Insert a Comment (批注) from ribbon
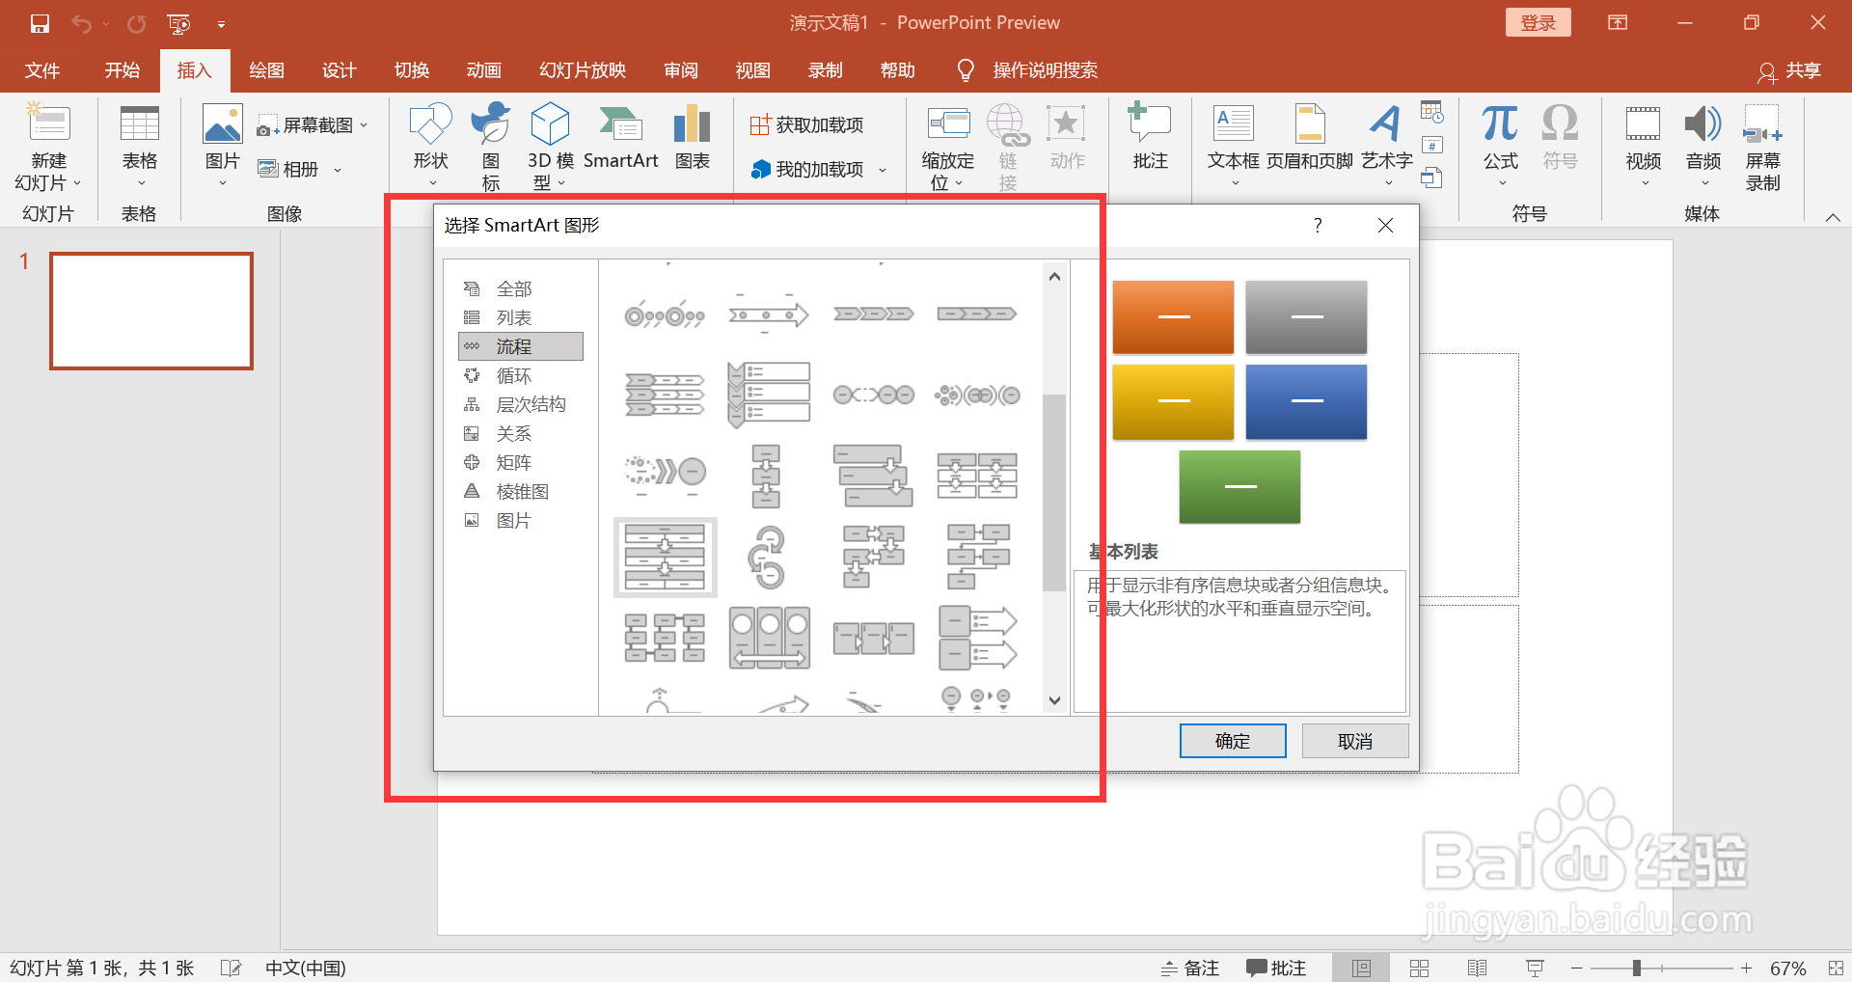Viewport: 1852px width, 982px height. pos(1150,139)
